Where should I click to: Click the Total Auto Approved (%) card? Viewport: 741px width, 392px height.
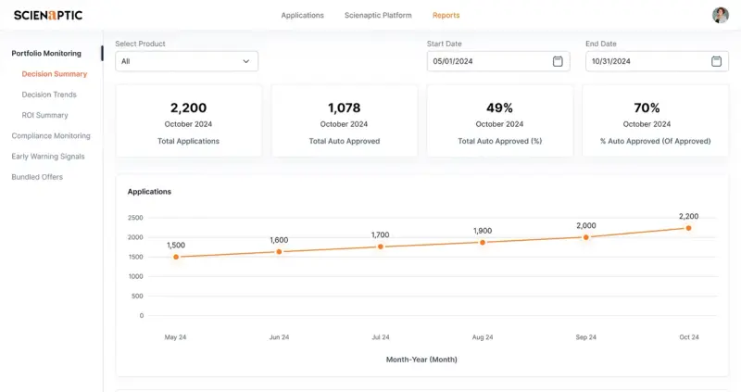click(x=499, y=121)
